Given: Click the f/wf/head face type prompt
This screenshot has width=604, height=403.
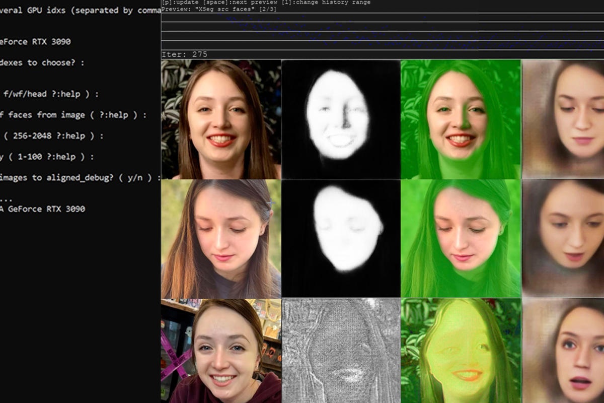Looking at the screenshot, I should [x=50, y=94].
